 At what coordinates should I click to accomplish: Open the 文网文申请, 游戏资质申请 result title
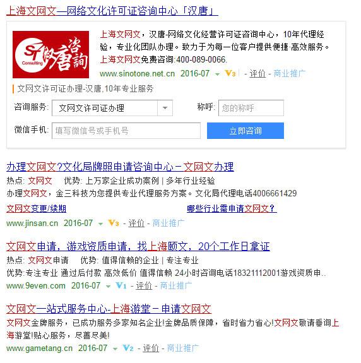[138, 246]
